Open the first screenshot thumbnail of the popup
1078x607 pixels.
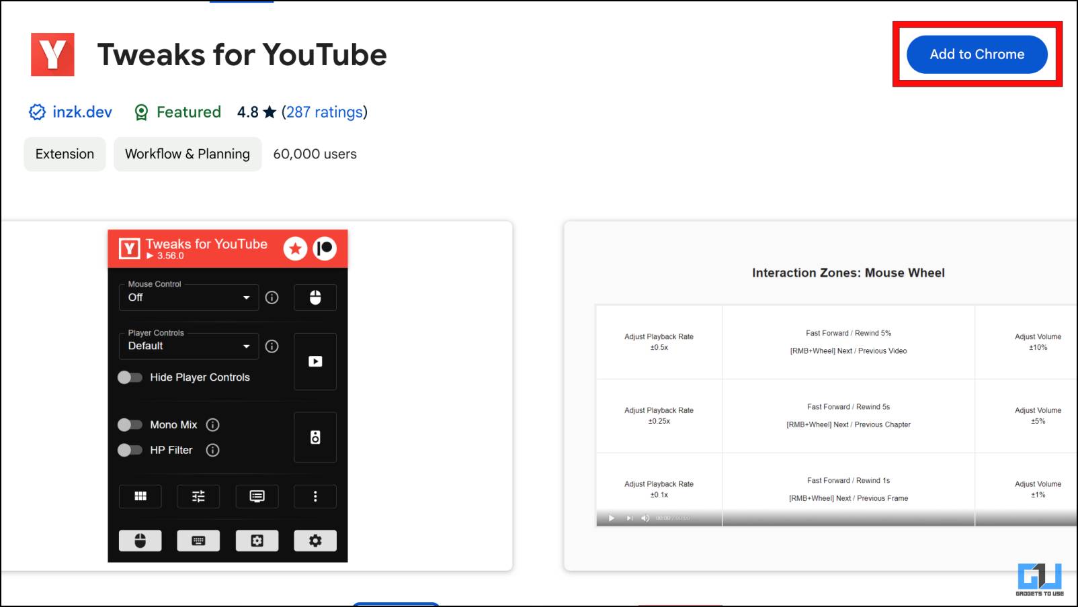pos(257,396)
